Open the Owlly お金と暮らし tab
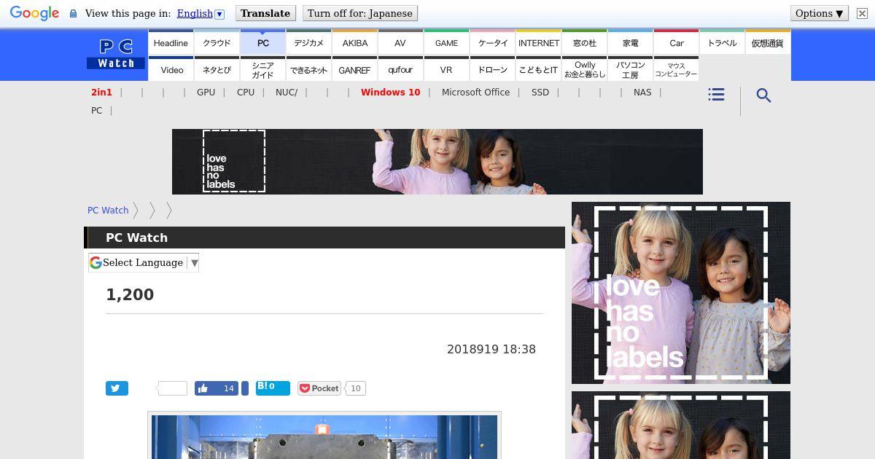875x459 pixels. [x=584, y=69]
